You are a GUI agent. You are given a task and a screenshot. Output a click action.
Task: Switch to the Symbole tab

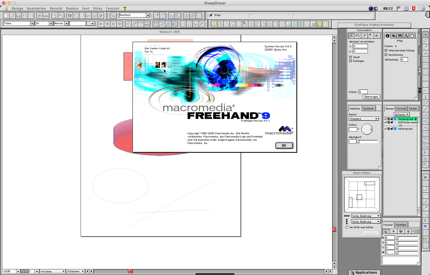click(368, 109)
